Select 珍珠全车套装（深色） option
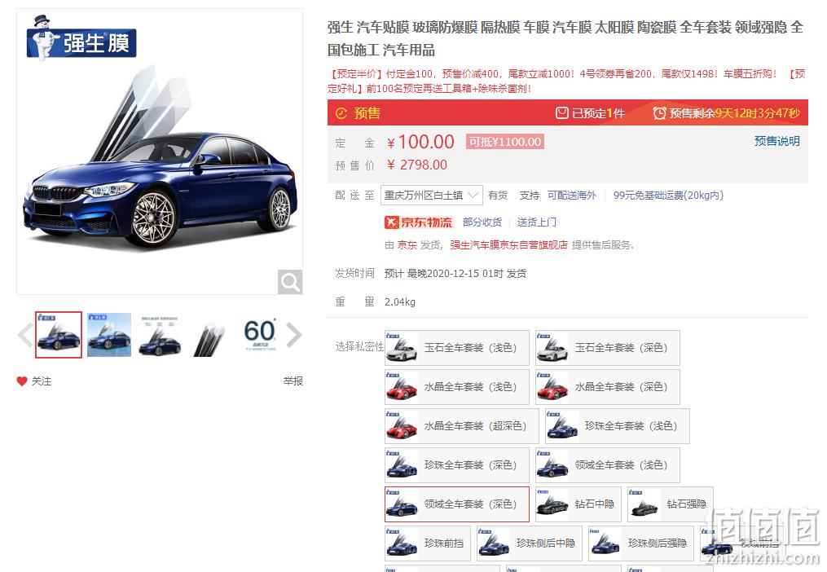This screenshot has height=572, width=827. [x=457, y=465]
